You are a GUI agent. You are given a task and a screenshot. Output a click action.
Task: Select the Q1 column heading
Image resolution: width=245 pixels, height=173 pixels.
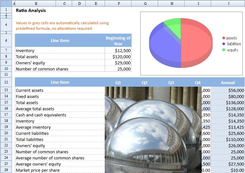coord(118,82)
